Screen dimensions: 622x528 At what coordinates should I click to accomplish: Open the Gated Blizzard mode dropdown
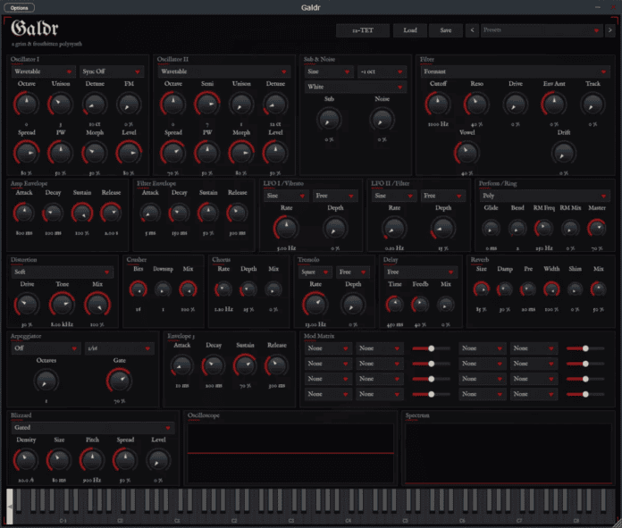click(93, 428)
